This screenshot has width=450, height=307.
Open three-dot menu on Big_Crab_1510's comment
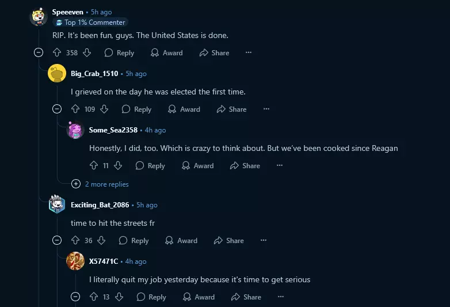pyautogui.click(x=266, y=109)
